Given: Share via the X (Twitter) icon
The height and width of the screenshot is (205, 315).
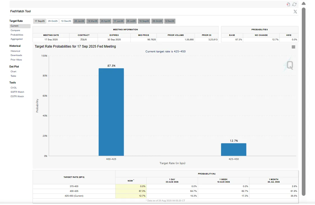Looking at the screenshot, I should 295,11.
